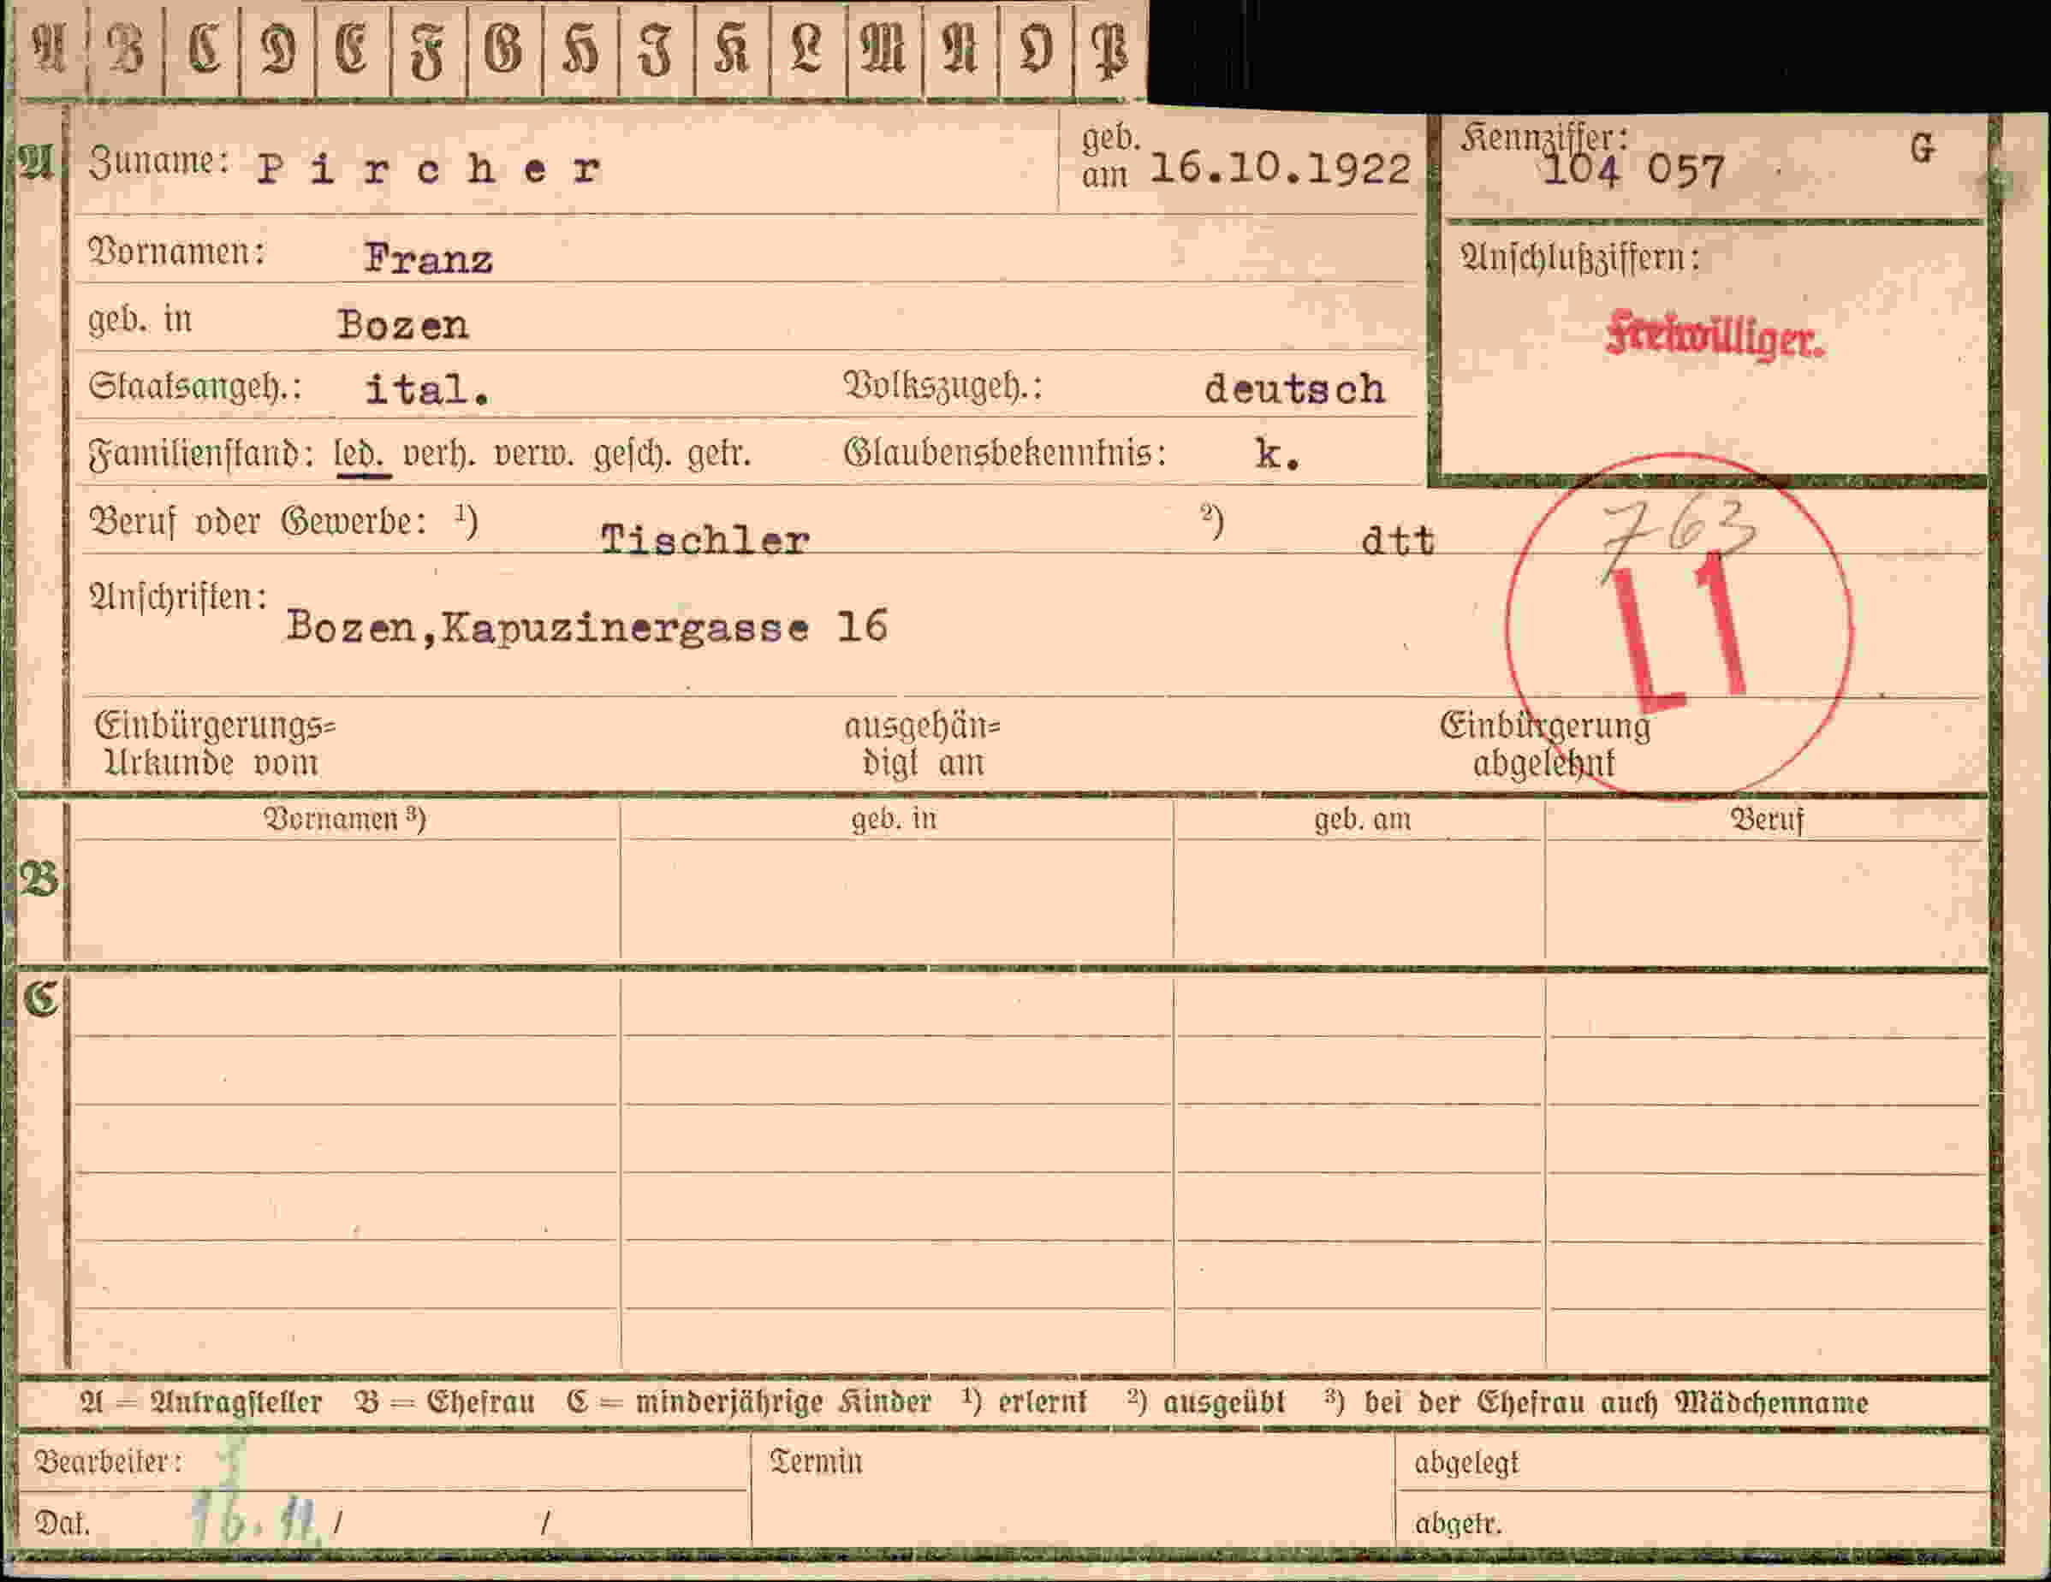
Task: Click the 'verh.' marital status option
Action: pyautogui.click(x=439, y=455)
